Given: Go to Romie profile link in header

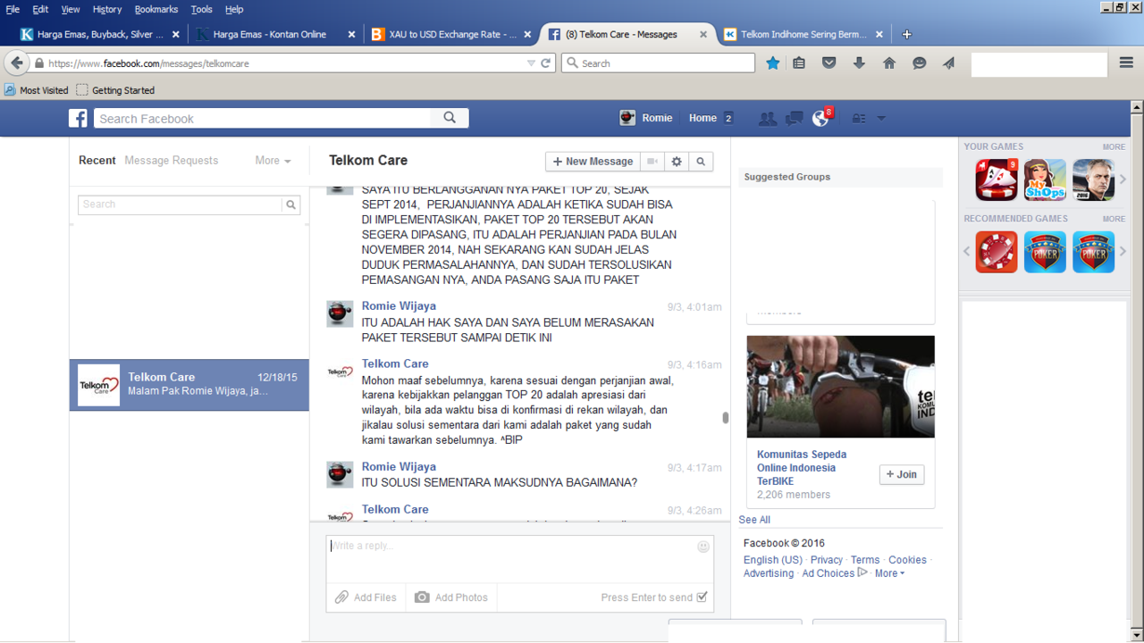Looking at the screenshot, I should tap(646, 118).
